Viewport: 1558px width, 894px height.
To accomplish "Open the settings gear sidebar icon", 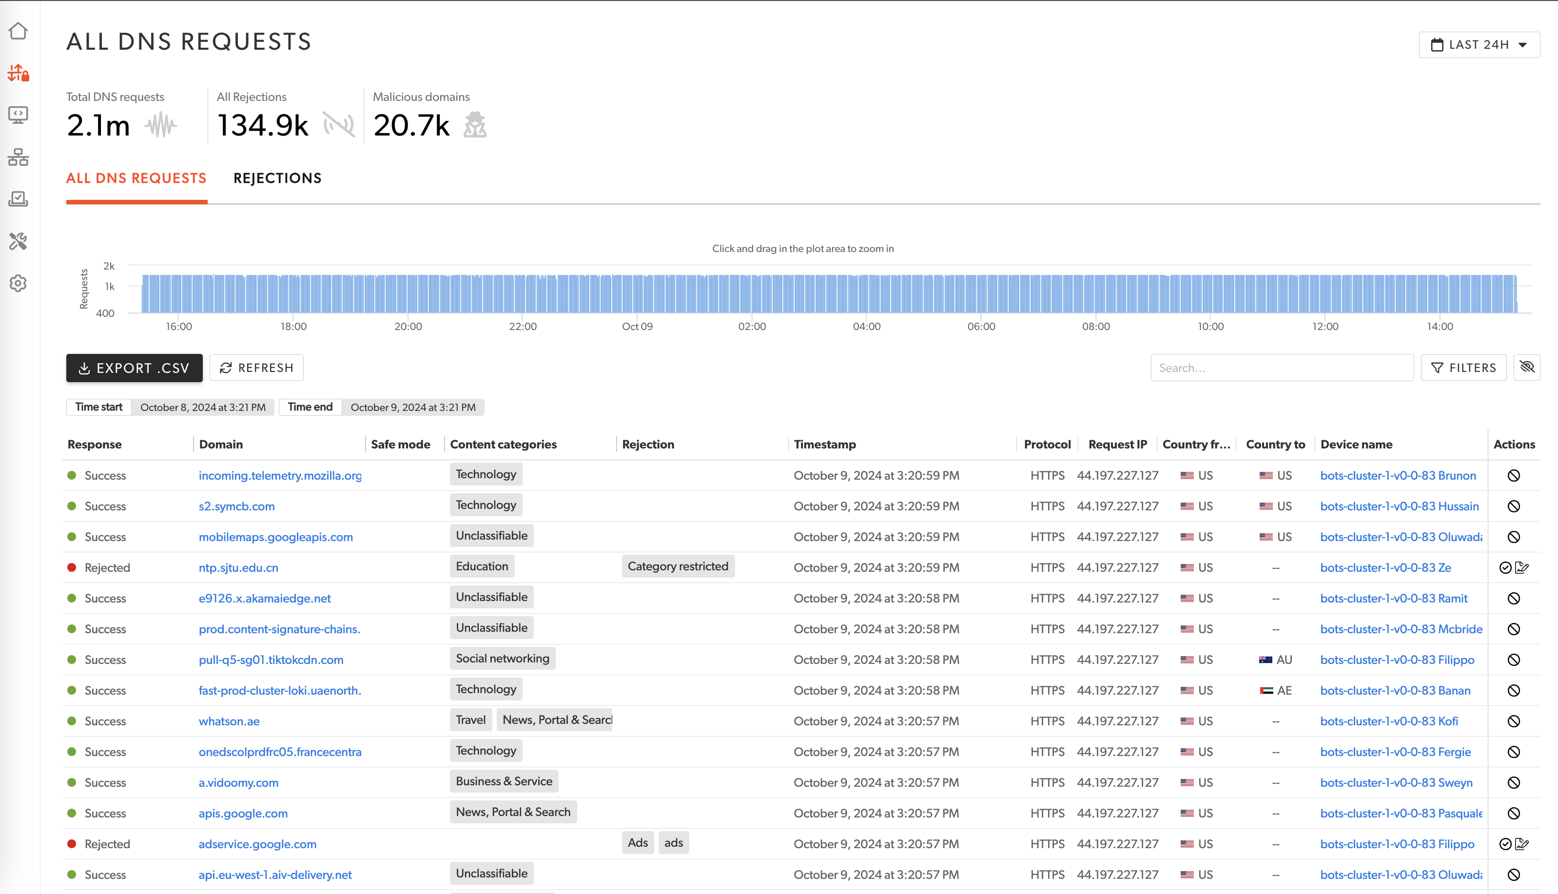I will (19, 283).
